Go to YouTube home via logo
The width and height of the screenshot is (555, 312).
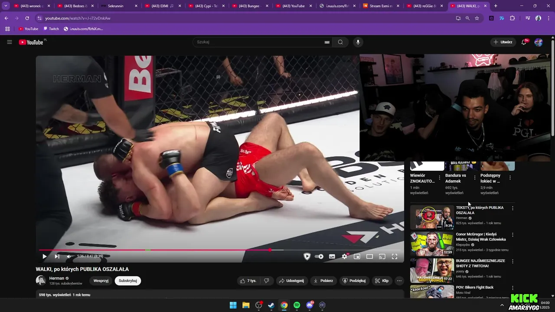(x=31, y=42)
